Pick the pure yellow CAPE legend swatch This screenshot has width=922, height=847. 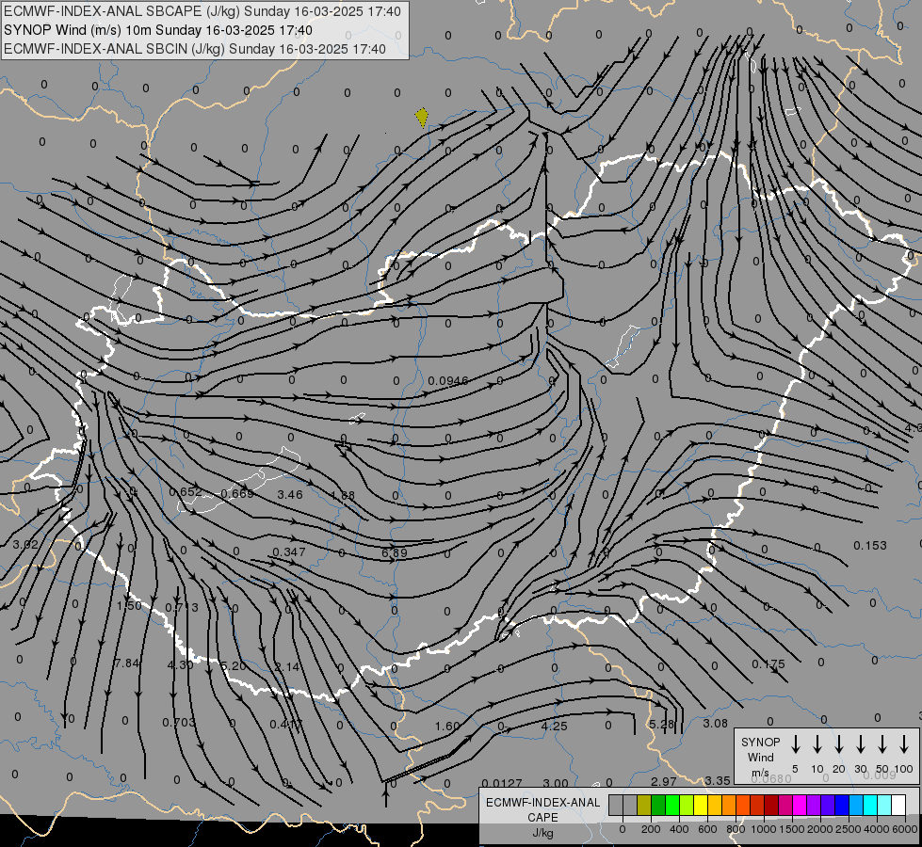(701, 805)
